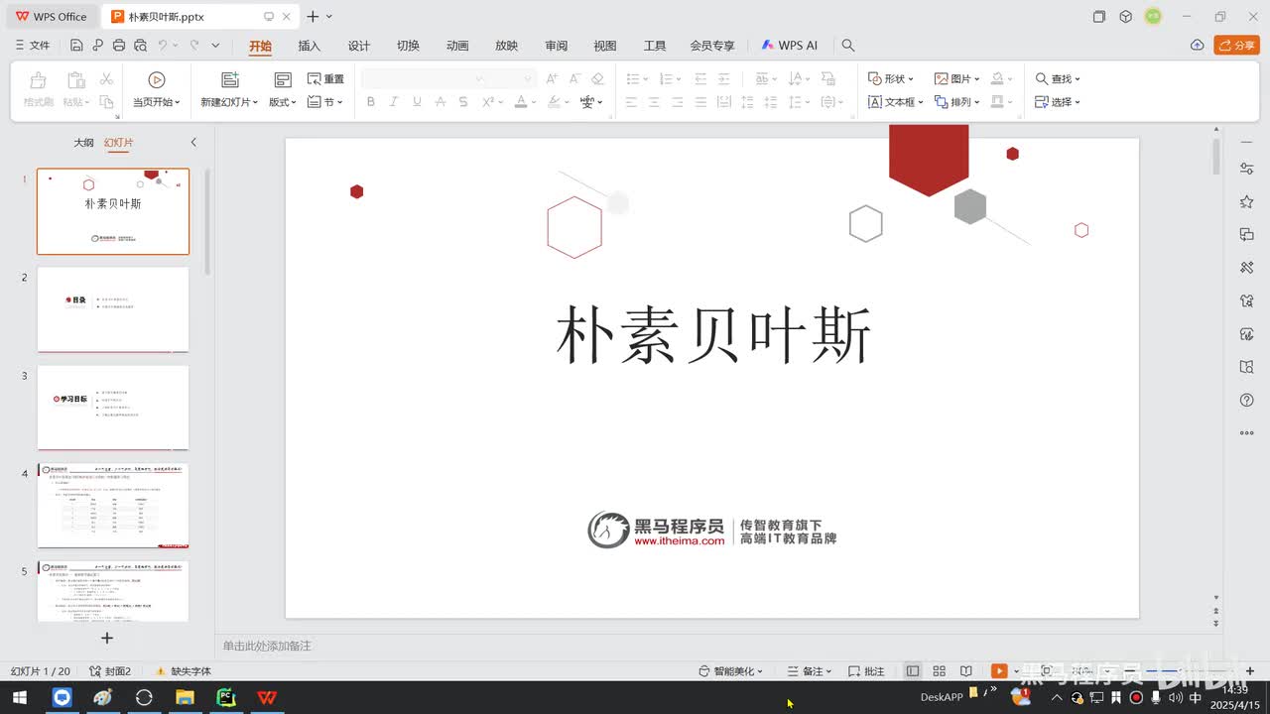Switch to the 大纲 outline tab
This screenshot has width=1270, height=714.
[x=83, y=143]
